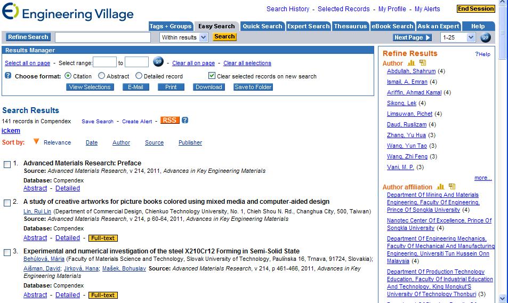Open My Alerts link
The height and width of the screenshot is (303, 508).
click(x=428, y=9)
